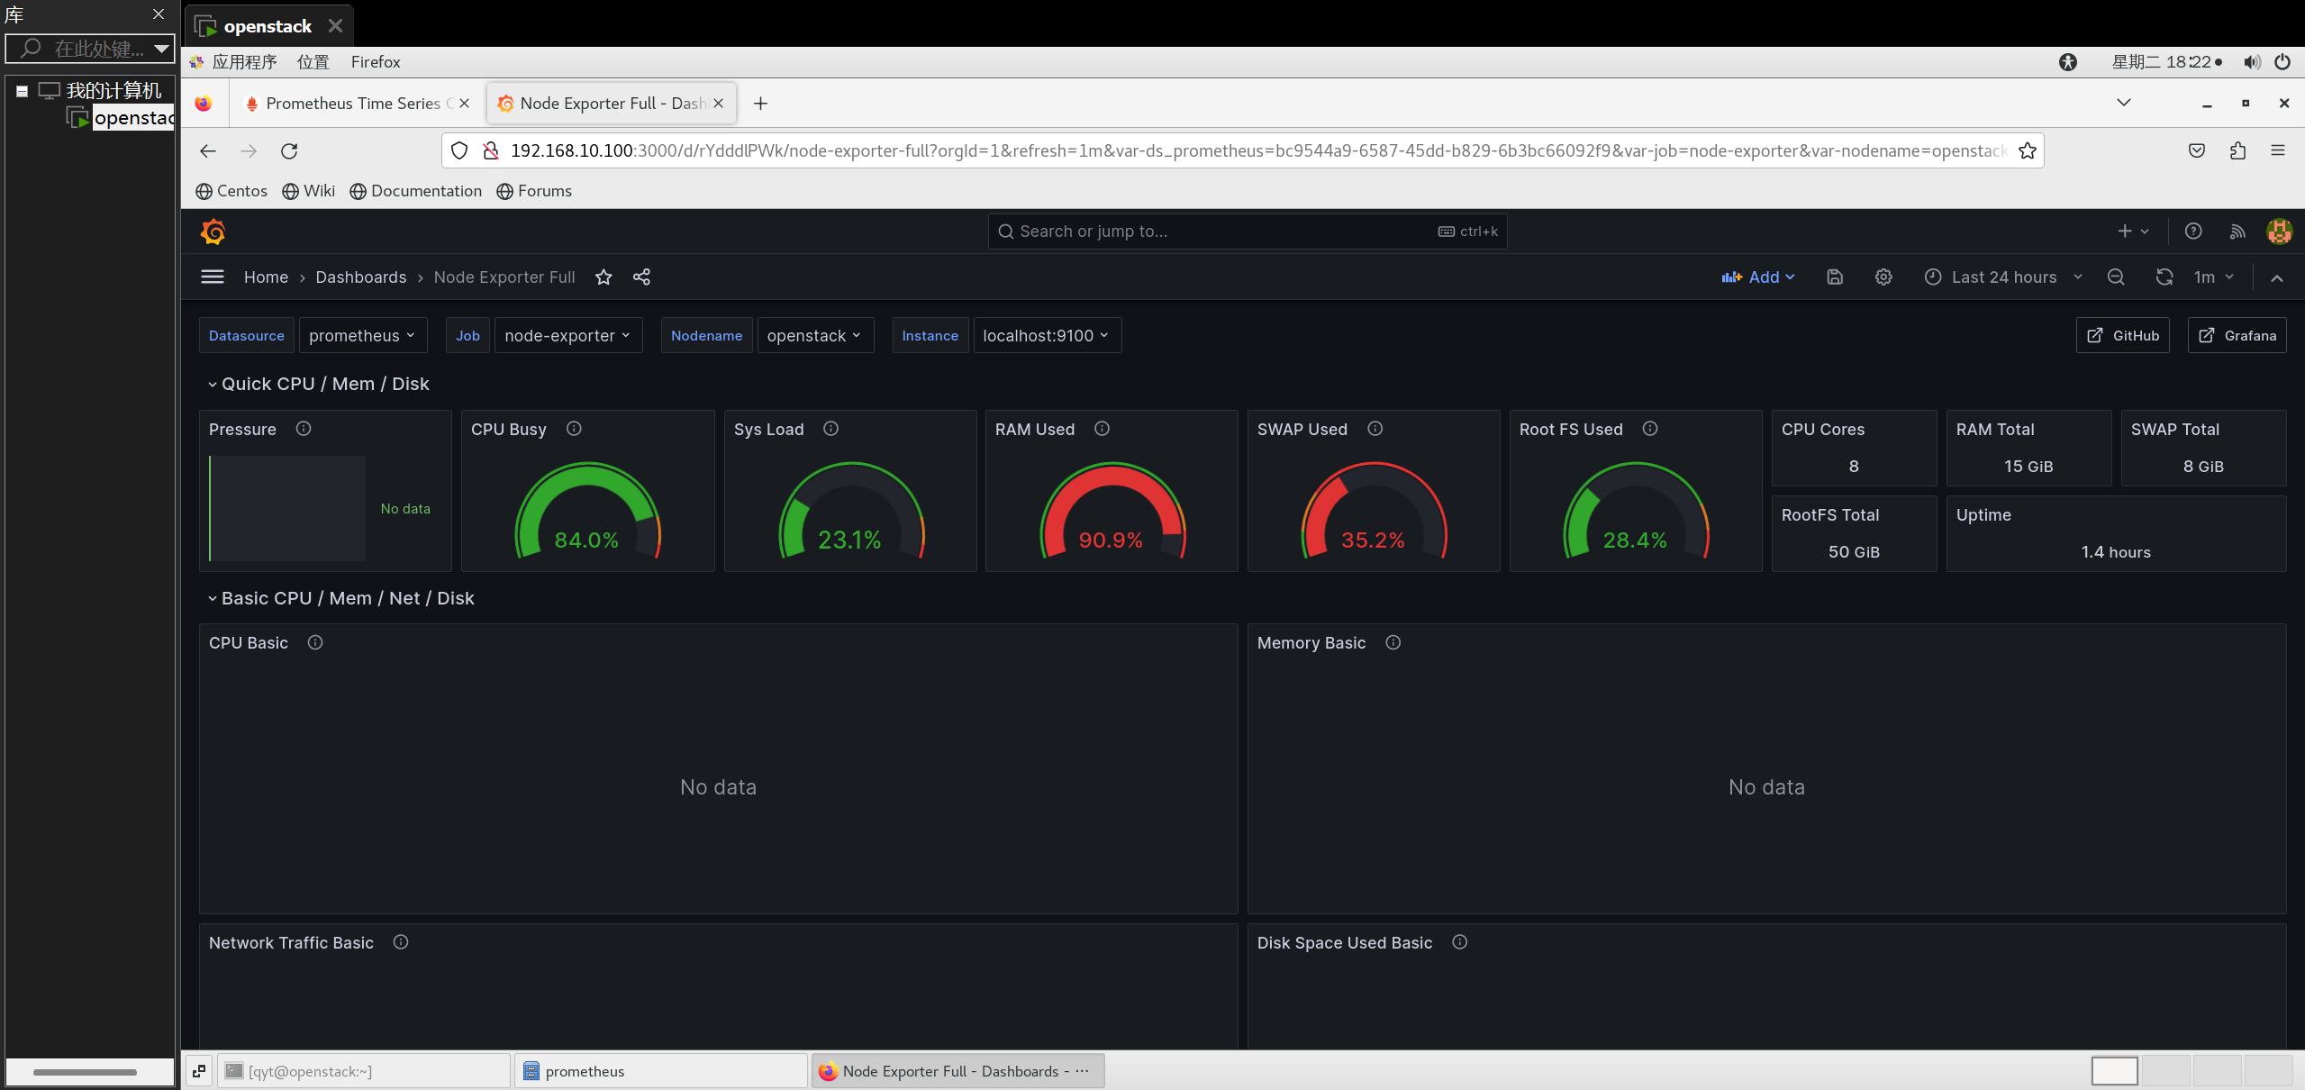The image size is (2305, 1090).
Task: Click the save dashboard icon
Action: [1835, 277]
